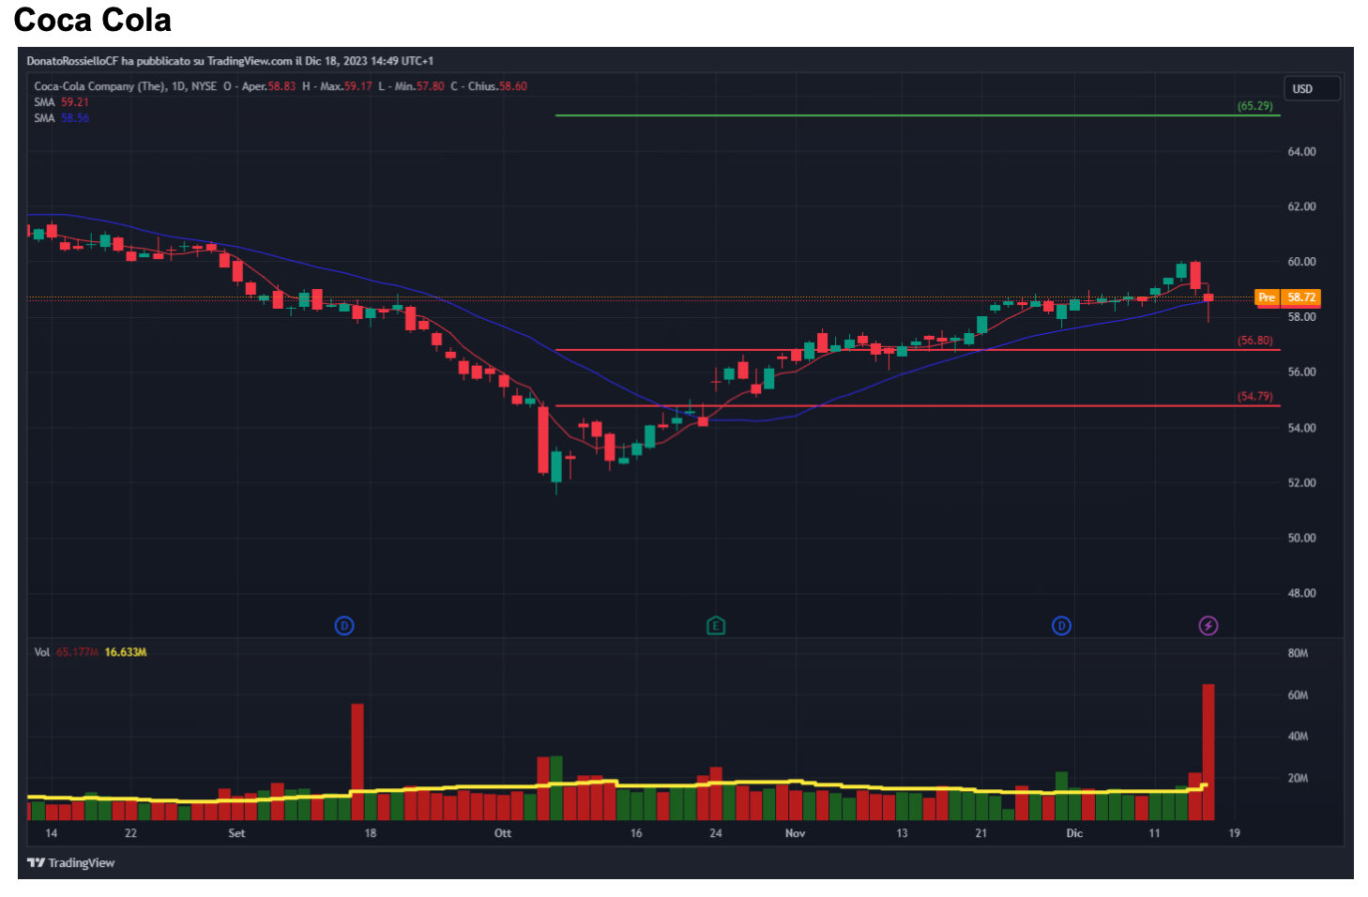Click the 24 date label on time axis

(716, 833)
